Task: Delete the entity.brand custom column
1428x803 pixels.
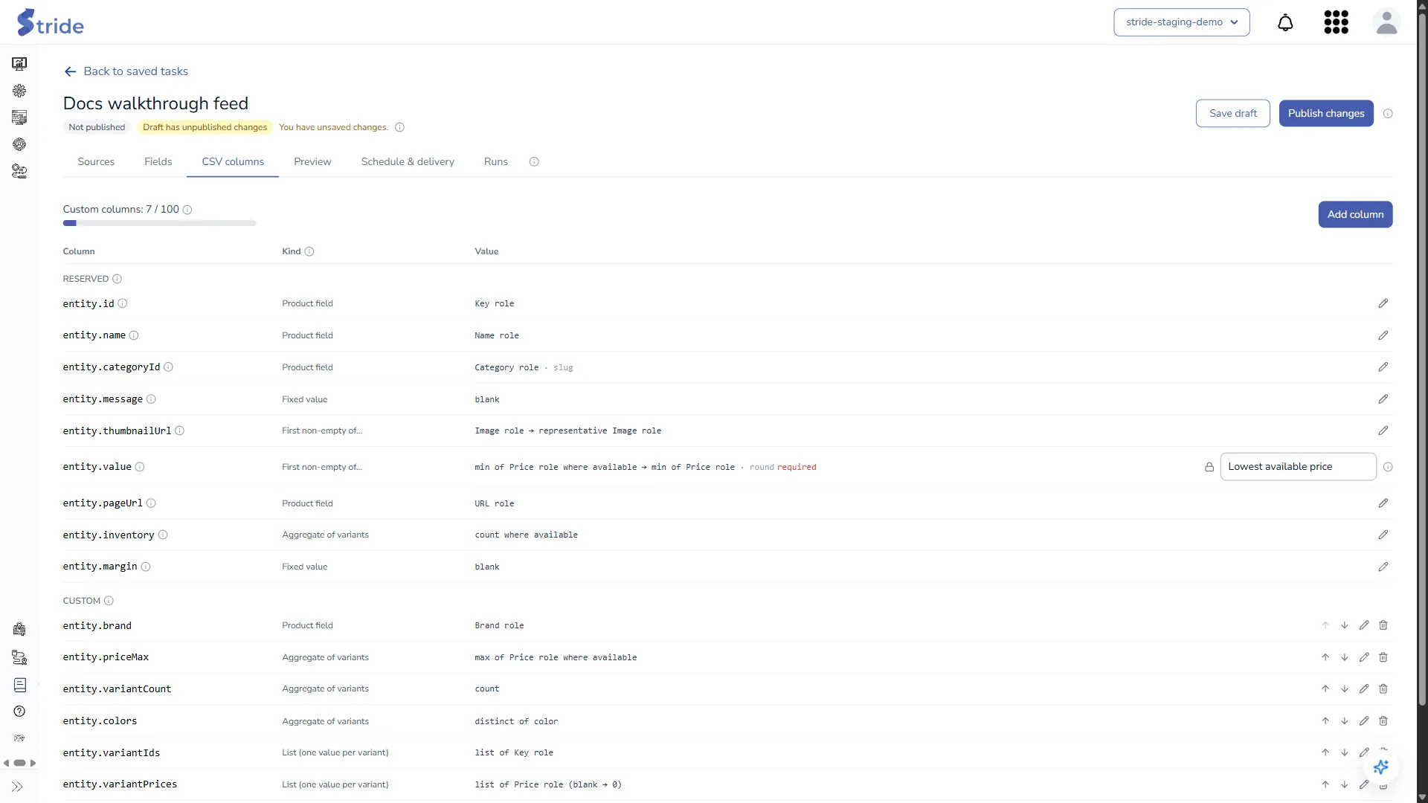Action: [1383, 625]
